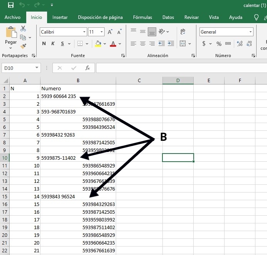
Task: Open the Calibri font name dropdown
Action: [84, 32]
